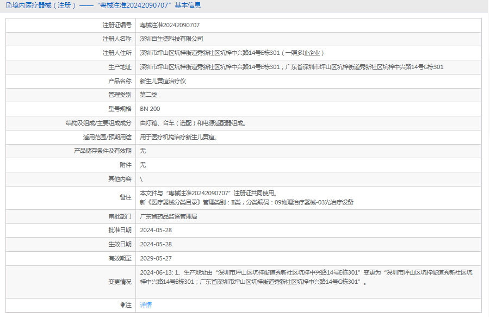Click the 产品名称 label

(120, 81)
